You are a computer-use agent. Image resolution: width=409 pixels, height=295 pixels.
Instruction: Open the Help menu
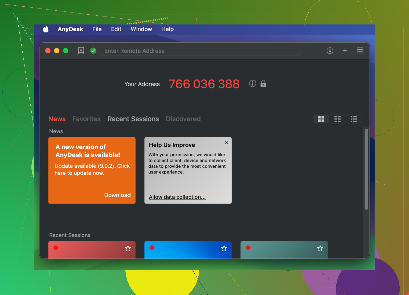167,29
